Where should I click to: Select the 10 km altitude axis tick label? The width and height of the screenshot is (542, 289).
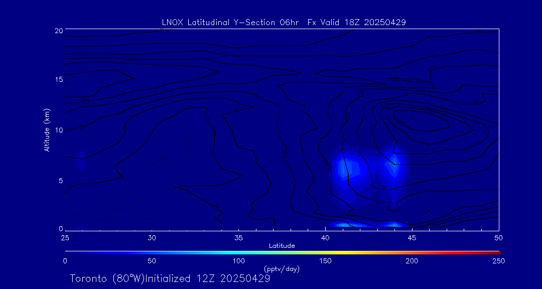pos(58,130)
